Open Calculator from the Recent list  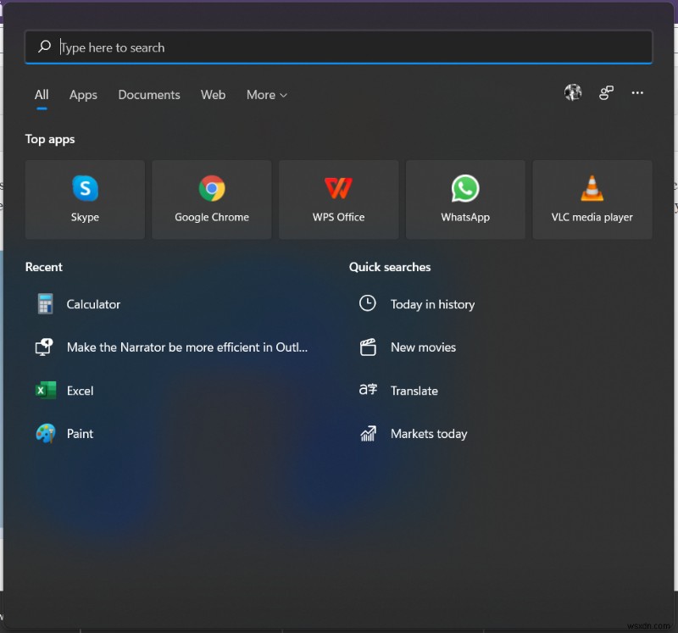(x=93, y=303)
